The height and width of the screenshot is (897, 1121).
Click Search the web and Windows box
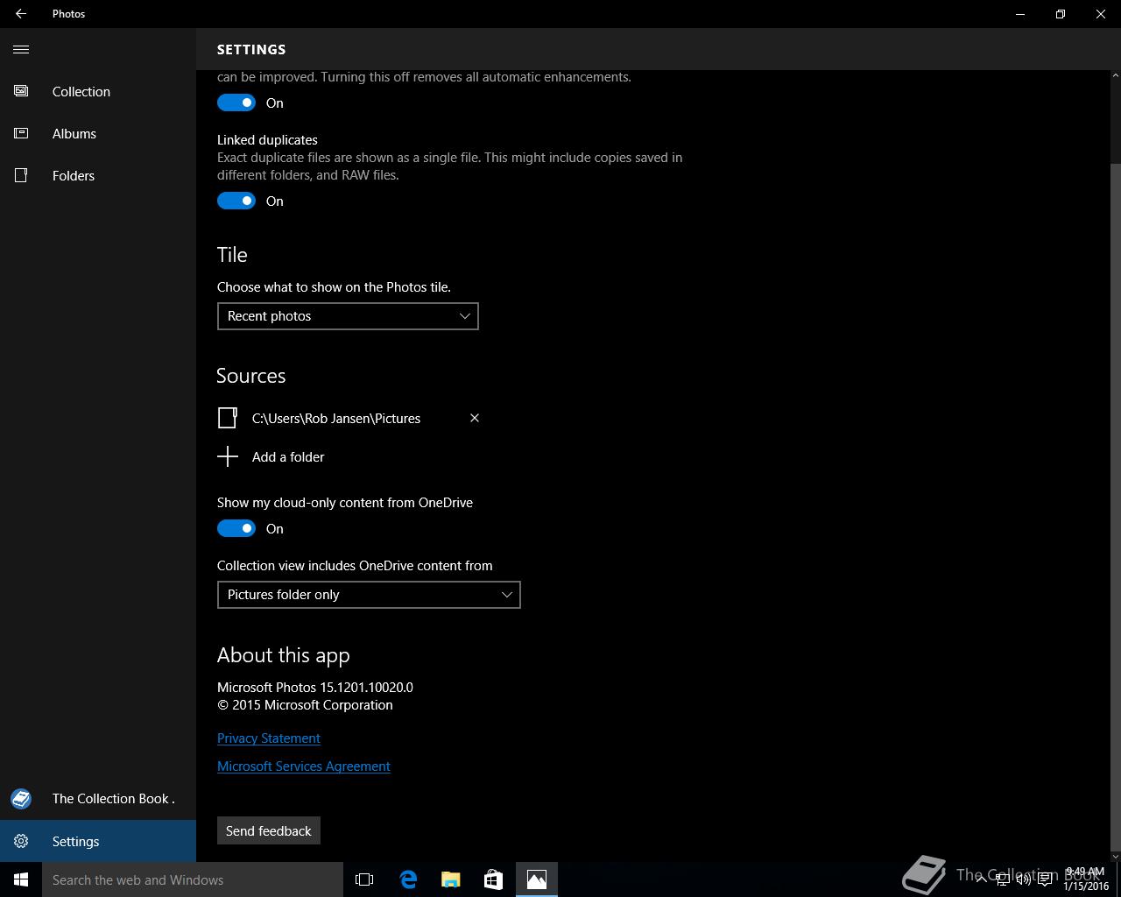tap(193, 879)
